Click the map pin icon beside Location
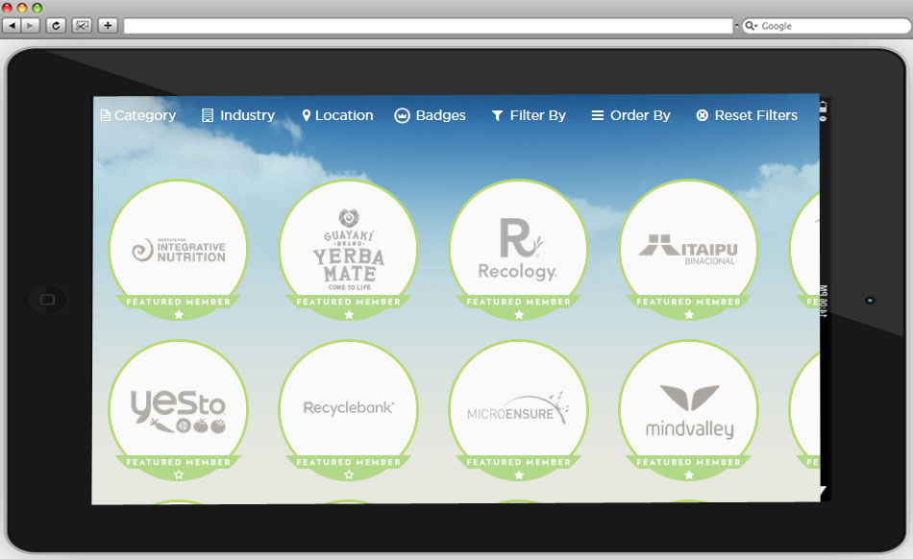 click(x=307, y=115)
